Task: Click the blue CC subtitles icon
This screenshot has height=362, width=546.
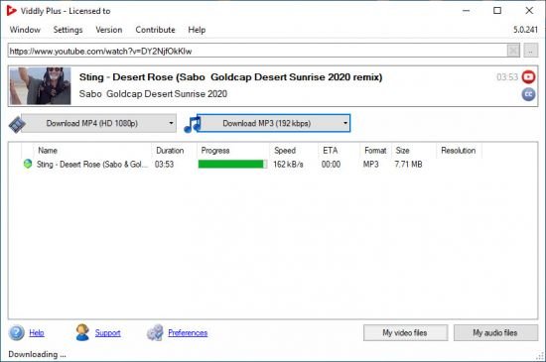Action: click(528, 94)
